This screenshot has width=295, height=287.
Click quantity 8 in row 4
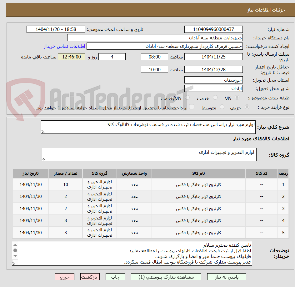(x=66, y=220)
